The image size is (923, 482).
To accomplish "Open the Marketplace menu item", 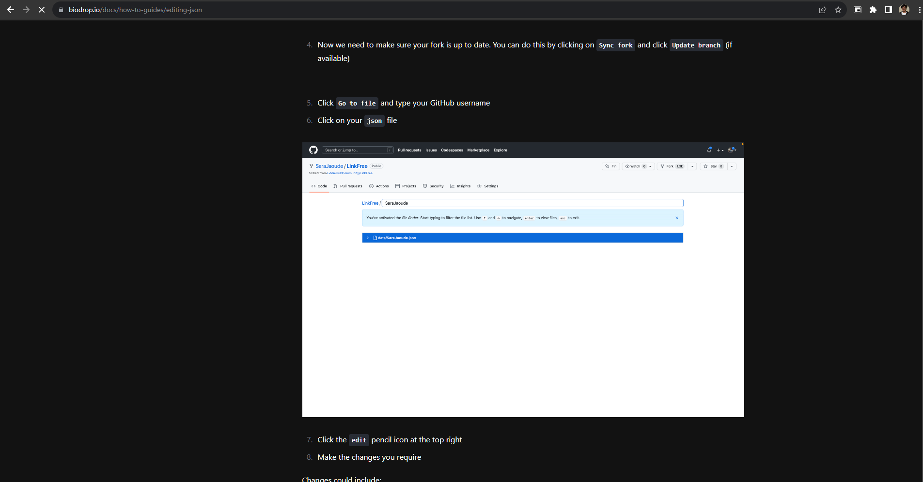I will (478, 150).
